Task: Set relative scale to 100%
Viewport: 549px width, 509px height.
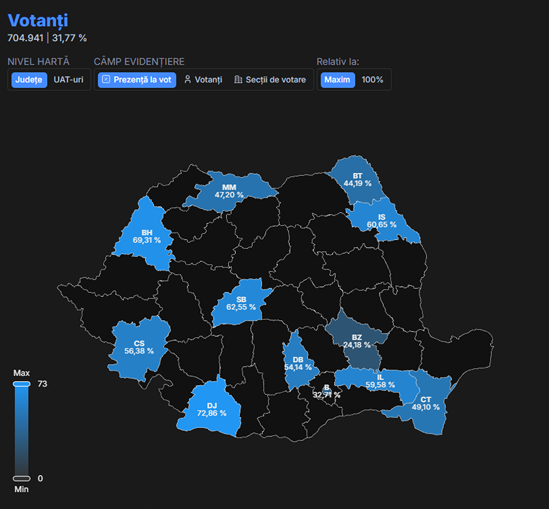Action: click(x=372, y=80)
